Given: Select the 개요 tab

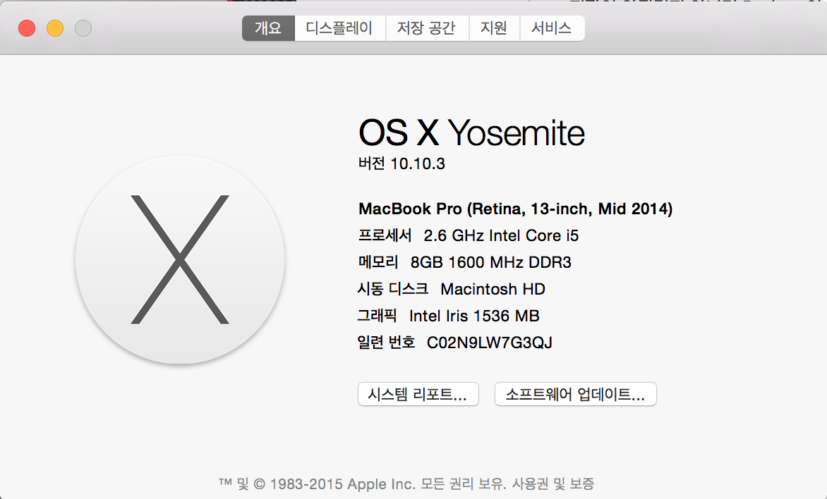Looking at the screenshot, I should pyautogui.click(x=268, y=28).
